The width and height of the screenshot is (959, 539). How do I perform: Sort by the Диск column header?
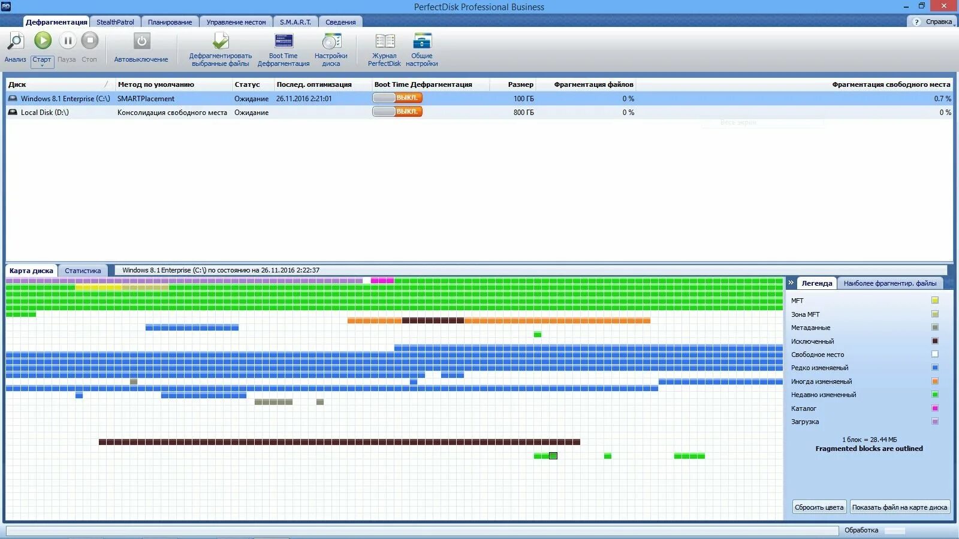pyautogui.click(x=60, y=84)
